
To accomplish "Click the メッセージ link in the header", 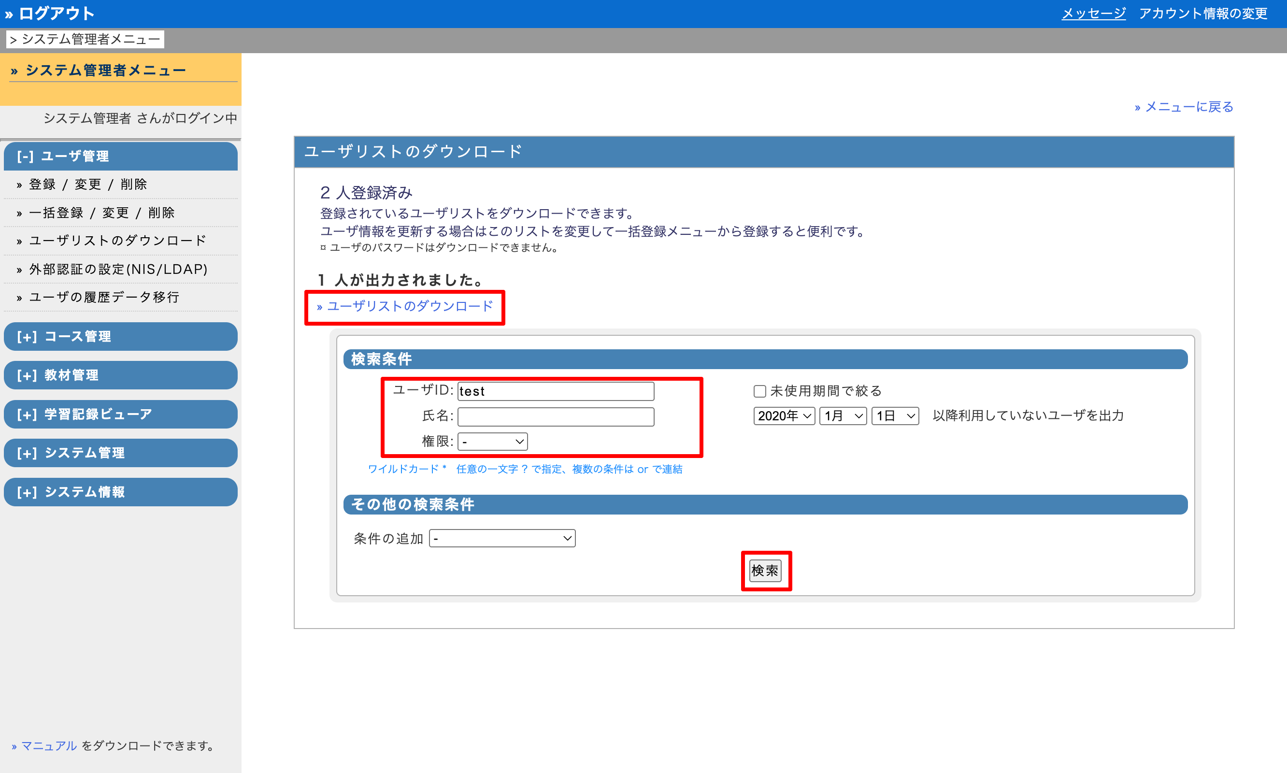I will [1093, 14].
